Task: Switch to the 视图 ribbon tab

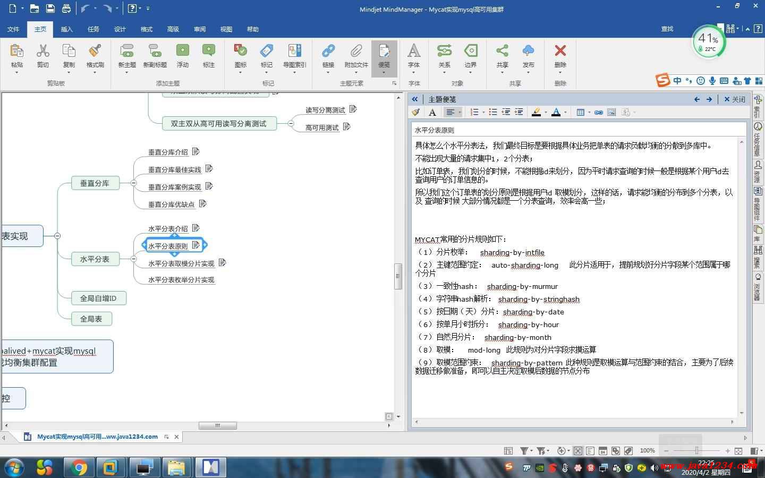Action: pos(226,29)
